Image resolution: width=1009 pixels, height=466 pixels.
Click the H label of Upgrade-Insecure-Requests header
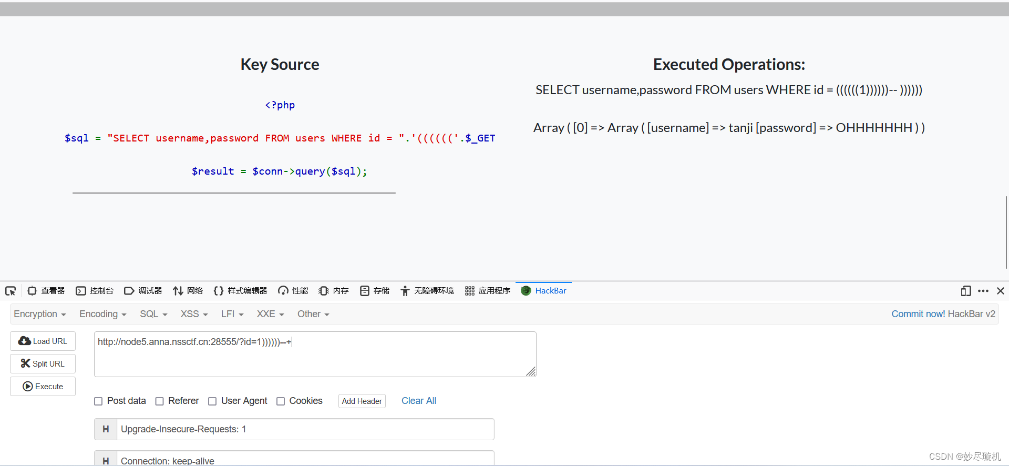[106, 429]
